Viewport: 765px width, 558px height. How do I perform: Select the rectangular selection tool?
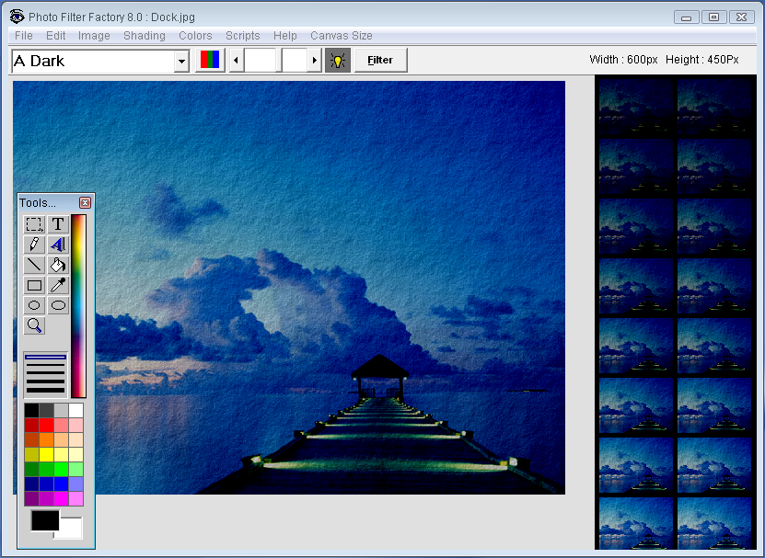click(34, 224)
